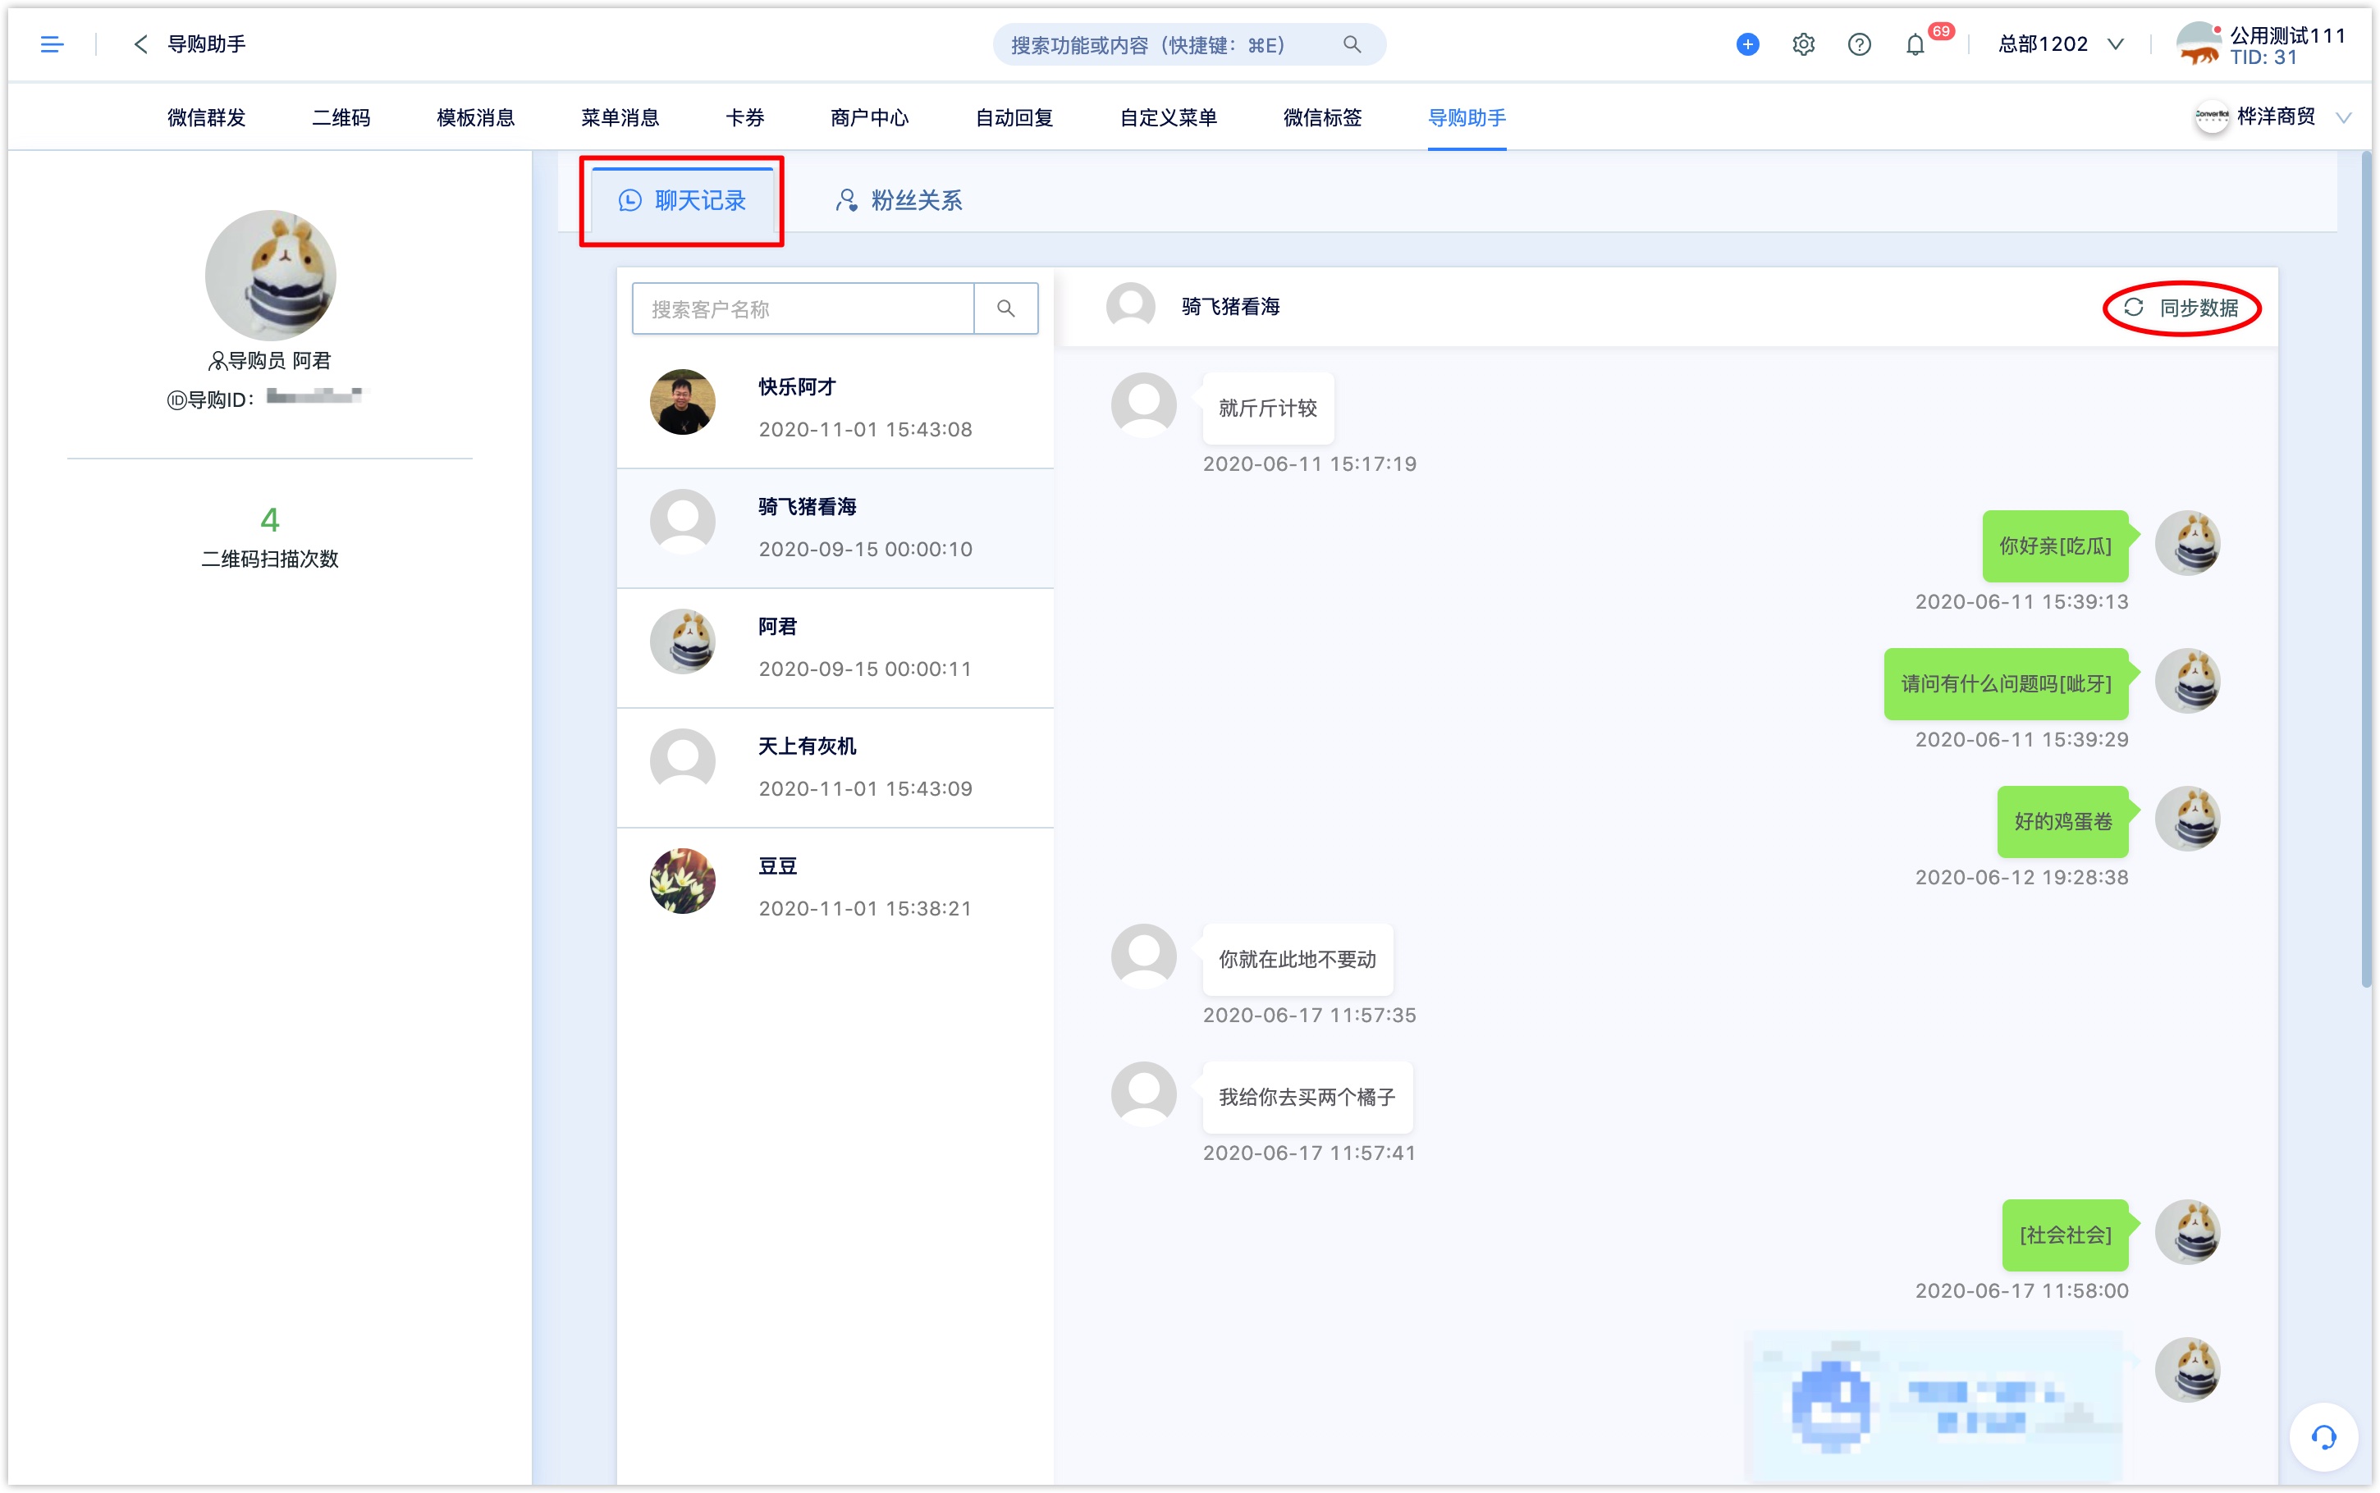Click timestamp 2020-06-17 11:58:00

pos(2021,1290)
